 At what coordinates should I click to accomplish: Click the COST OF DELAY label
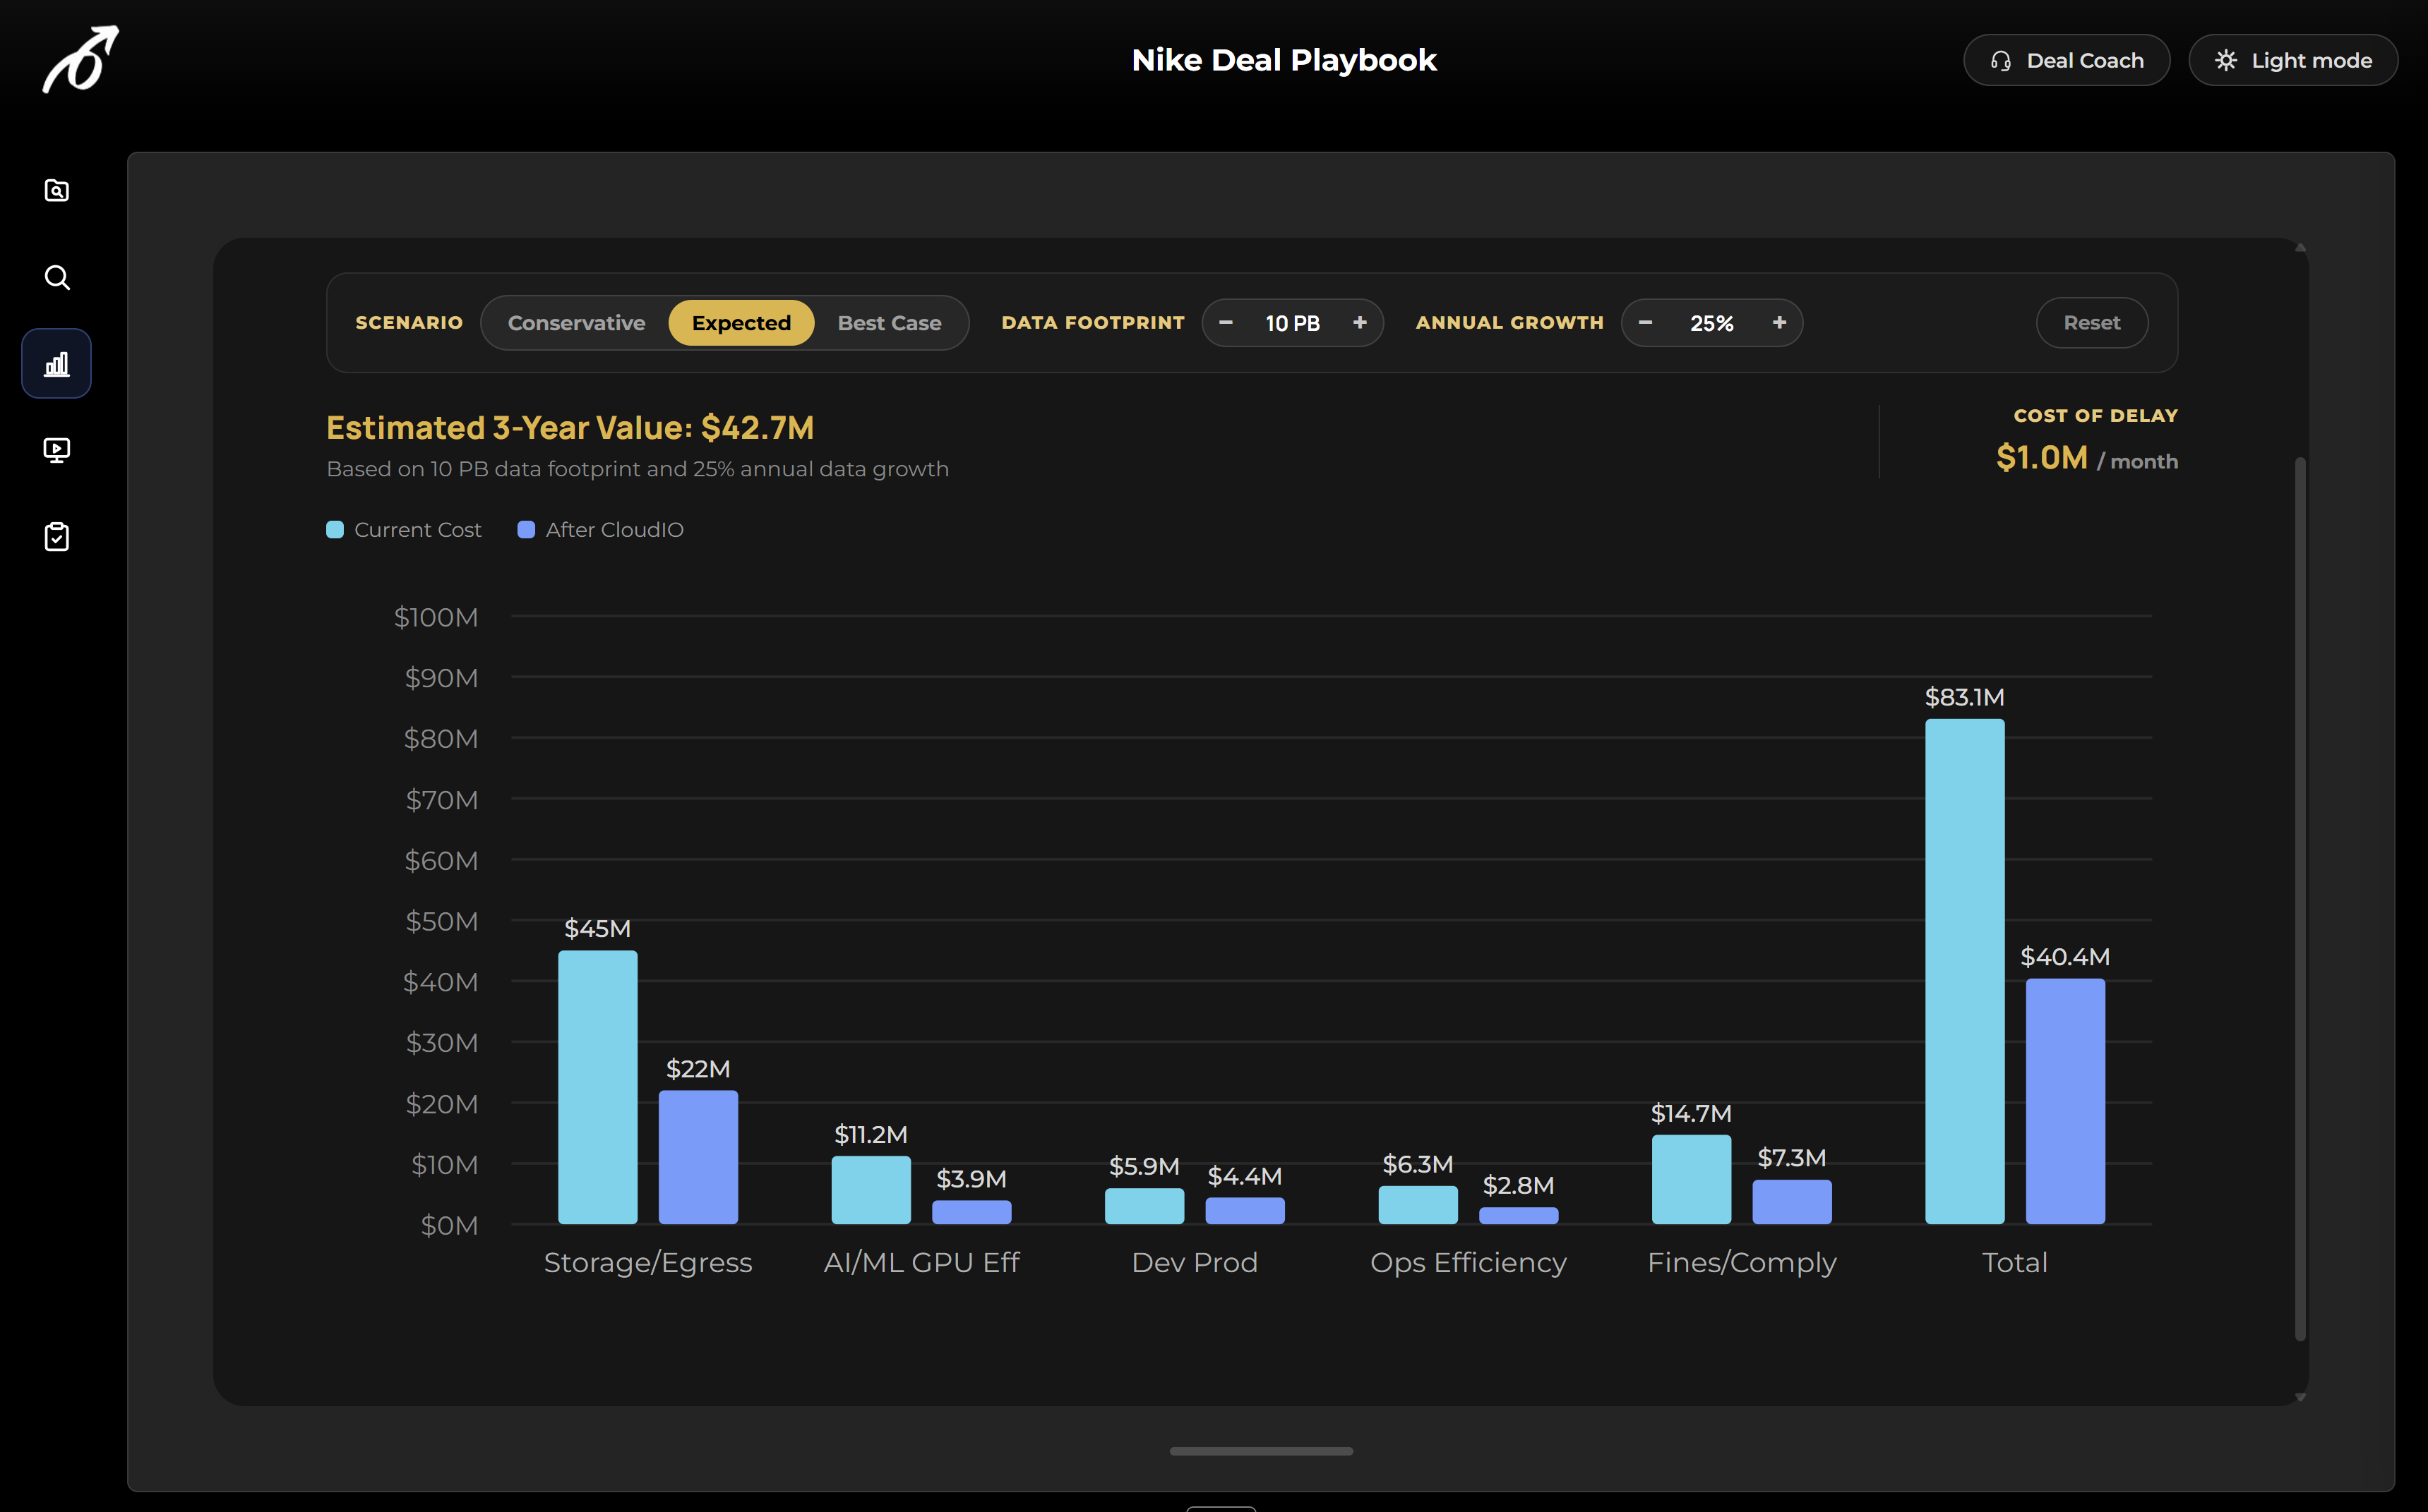coord(2096,415)
